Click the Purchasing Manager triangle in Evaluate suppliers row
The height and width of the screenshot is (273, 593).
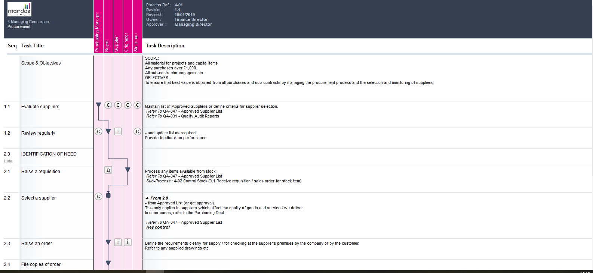98,105
